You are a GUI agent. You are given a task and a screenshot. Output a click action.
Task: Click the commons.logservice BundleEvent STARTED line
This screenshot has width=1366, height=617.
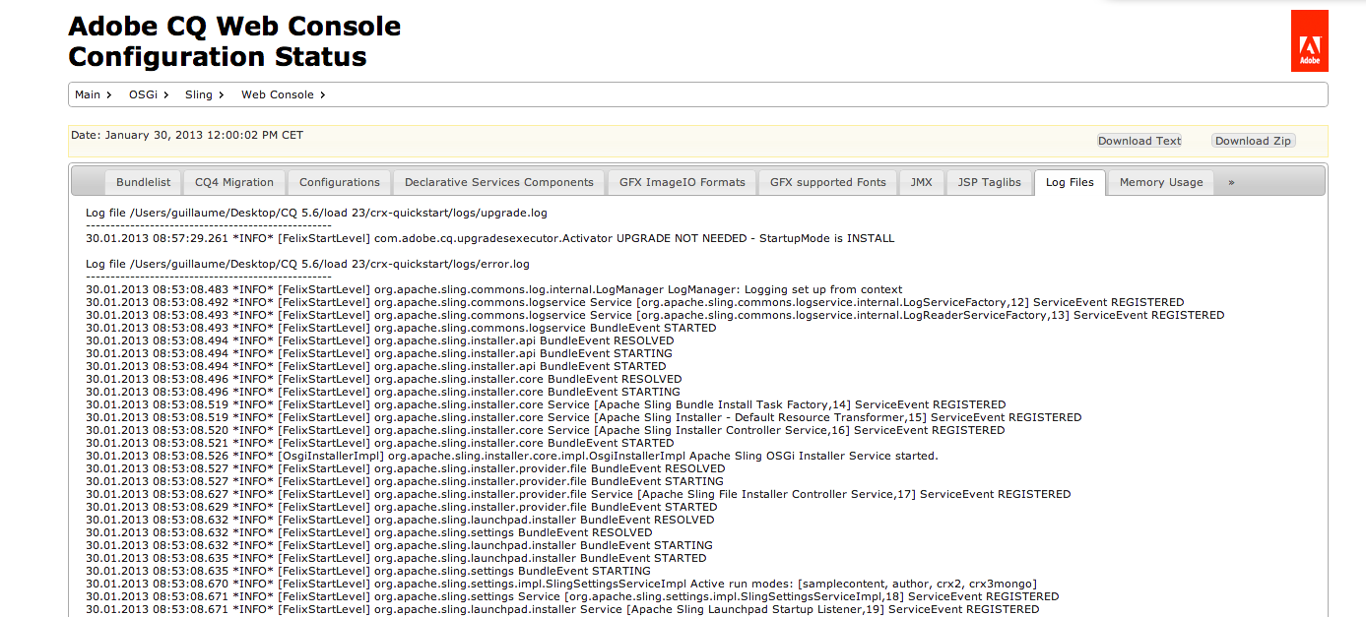[x=401, y=328]
